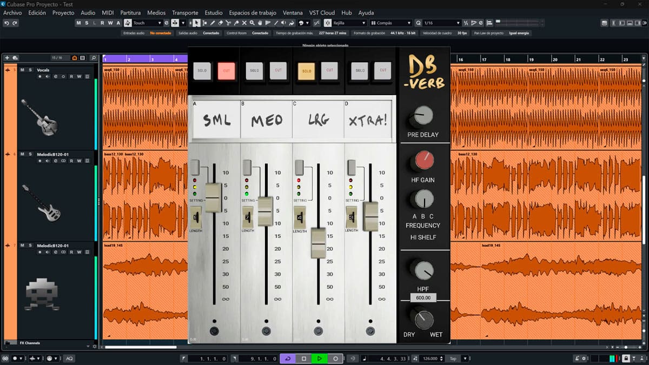
Task: Click the channel A LENGTH selector
Action: click(x=195, y=217)
